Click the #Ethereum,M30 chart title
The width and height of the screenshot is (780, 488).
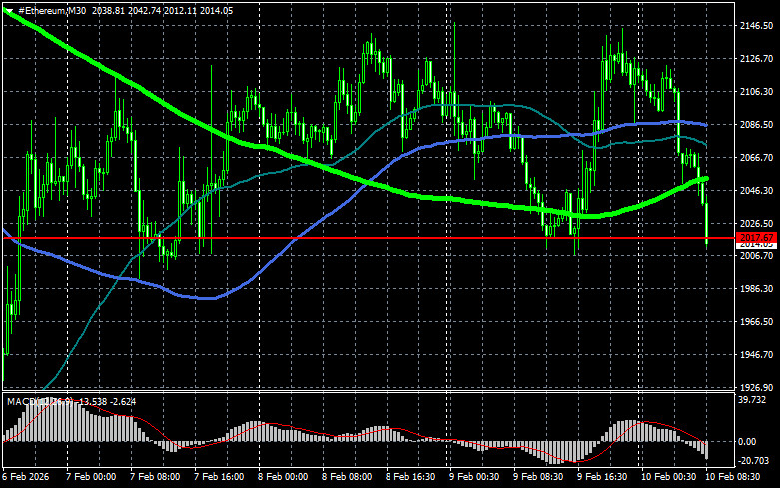pyautogui.click(x=52, y=11)
